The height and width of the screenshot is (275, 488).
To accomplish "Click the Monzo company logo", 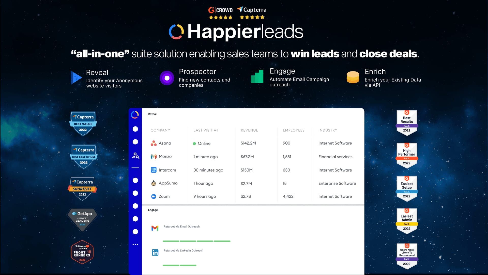I will (154, 157).
